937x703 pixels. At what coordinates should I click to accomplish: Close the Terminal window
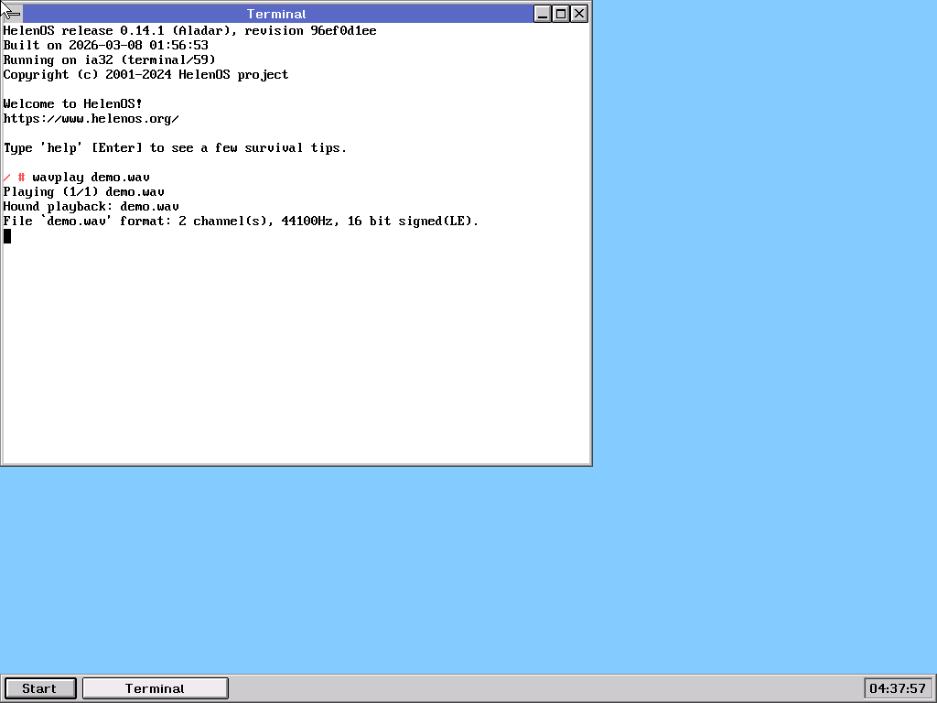click(x=579, y=14)
